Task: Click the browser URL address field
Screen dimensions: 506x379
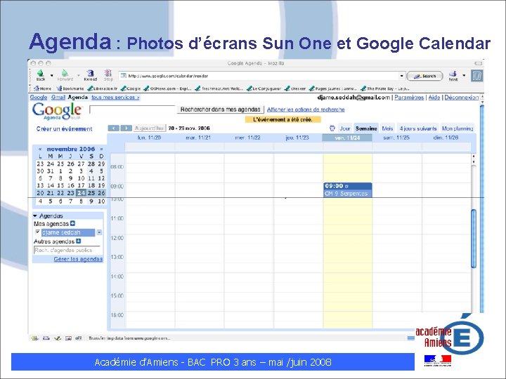Action: coord(260,76)
